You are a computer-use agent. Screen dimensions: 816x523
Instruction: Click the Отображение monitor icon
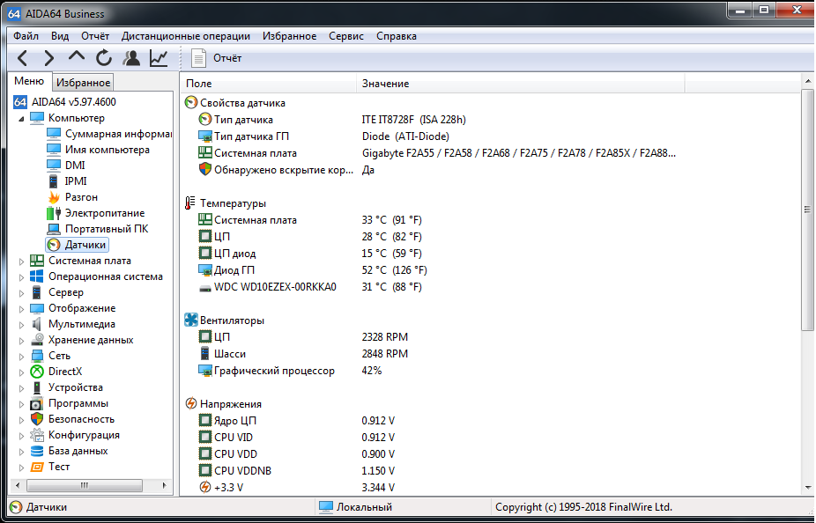pyautogui.click(x=37, y=308)
